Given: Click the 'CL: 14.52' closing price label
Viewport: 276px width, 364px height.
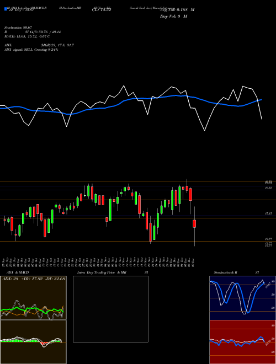Looking at the screenshot, I should click(102, 10).
